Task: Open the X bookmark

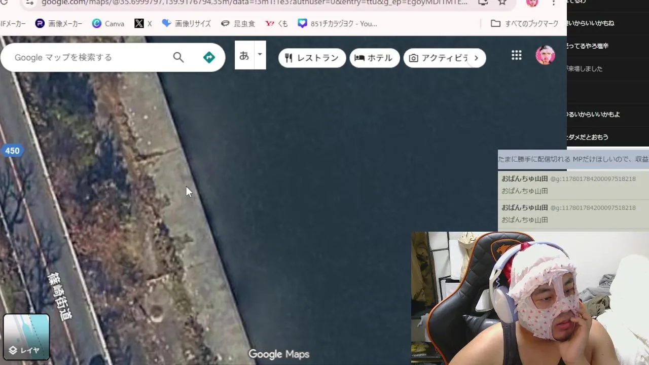Action: [143, 23]
